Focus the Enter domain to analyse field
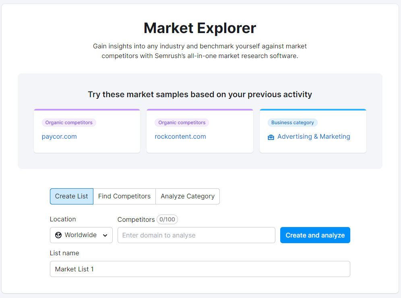Screen dimensions: 401x298 pos(196,235)
